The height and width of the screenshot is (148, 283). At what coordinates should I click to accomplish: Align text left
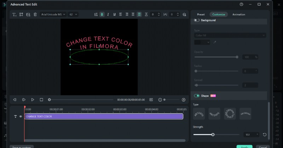click(x=121, y=14)
